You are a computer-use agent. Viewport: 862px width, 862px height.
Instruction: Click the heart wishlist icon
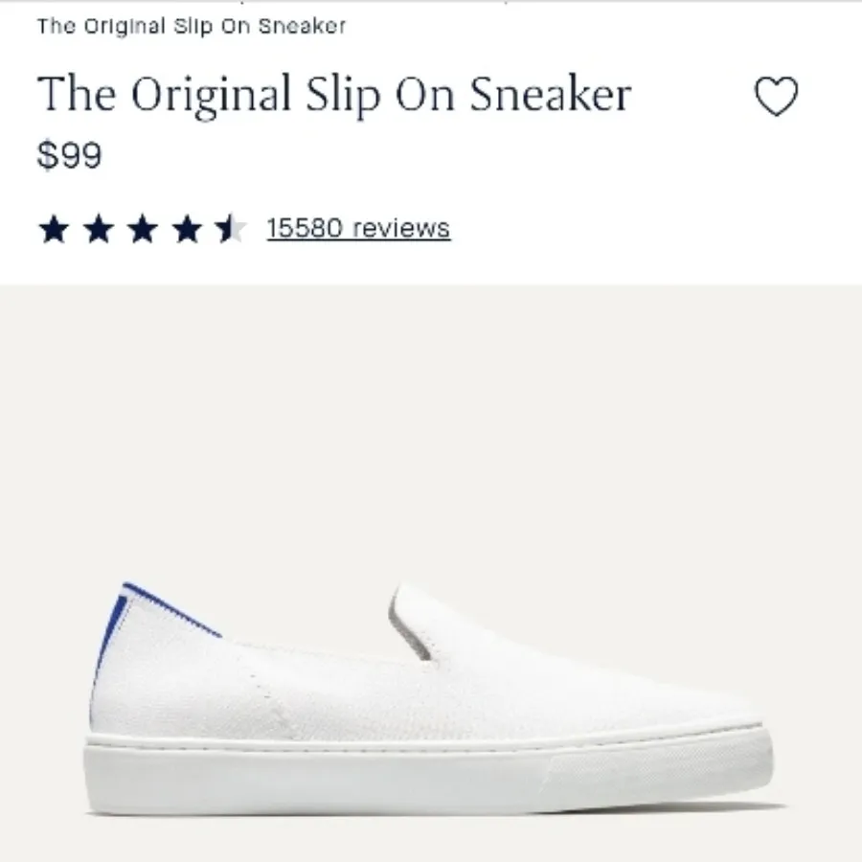pos(776,97)
